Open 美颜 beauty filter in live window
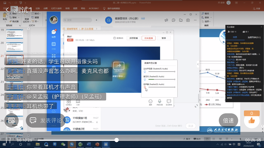The height and width of the screenshot is (148, 264). pyautogui.click(x=150, y=102)
